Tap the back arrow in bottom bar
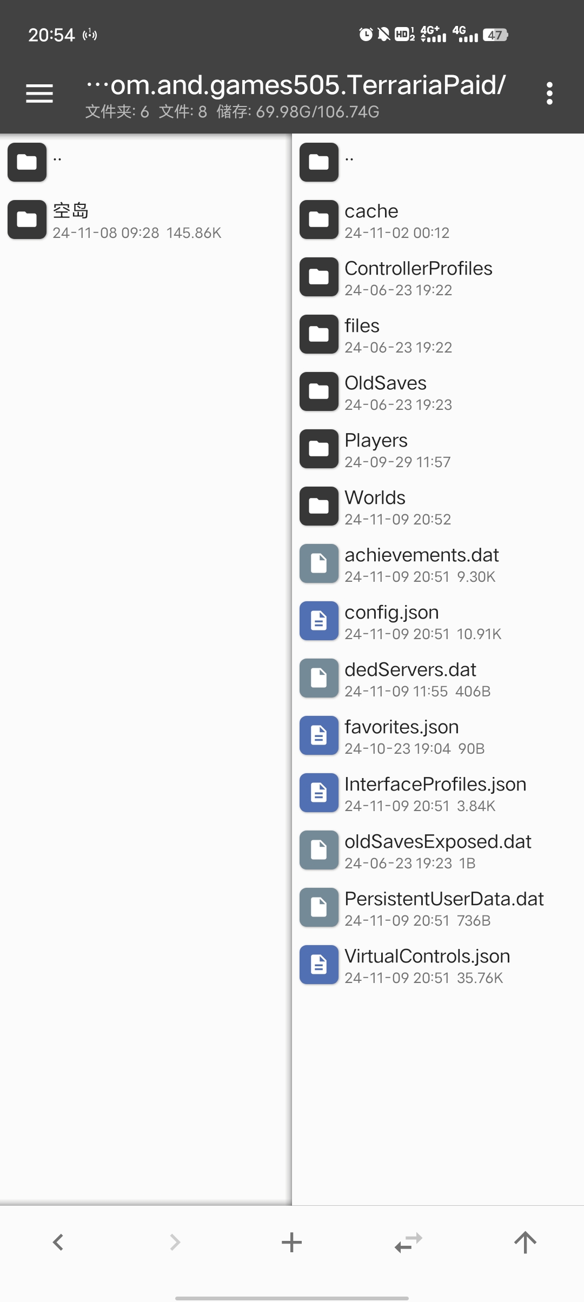Image resolution: width=584 pixels, height=1302 pixels. pyautogui.click(x=58, y=1242)
